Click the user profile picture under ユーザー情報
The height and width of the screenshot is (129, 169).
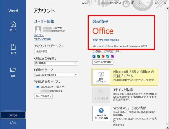(38, 29)
